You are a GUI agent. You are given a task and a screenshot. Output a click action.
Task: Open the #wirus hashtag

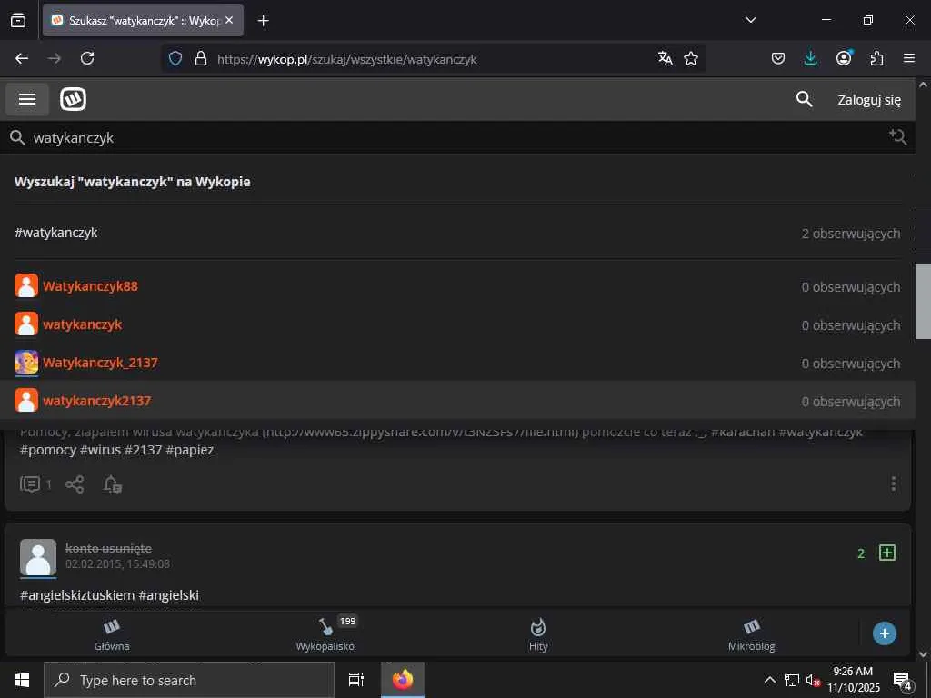100,450
